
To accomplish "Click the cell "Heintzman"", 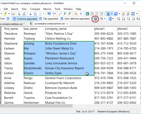I will tap(31, 103).
